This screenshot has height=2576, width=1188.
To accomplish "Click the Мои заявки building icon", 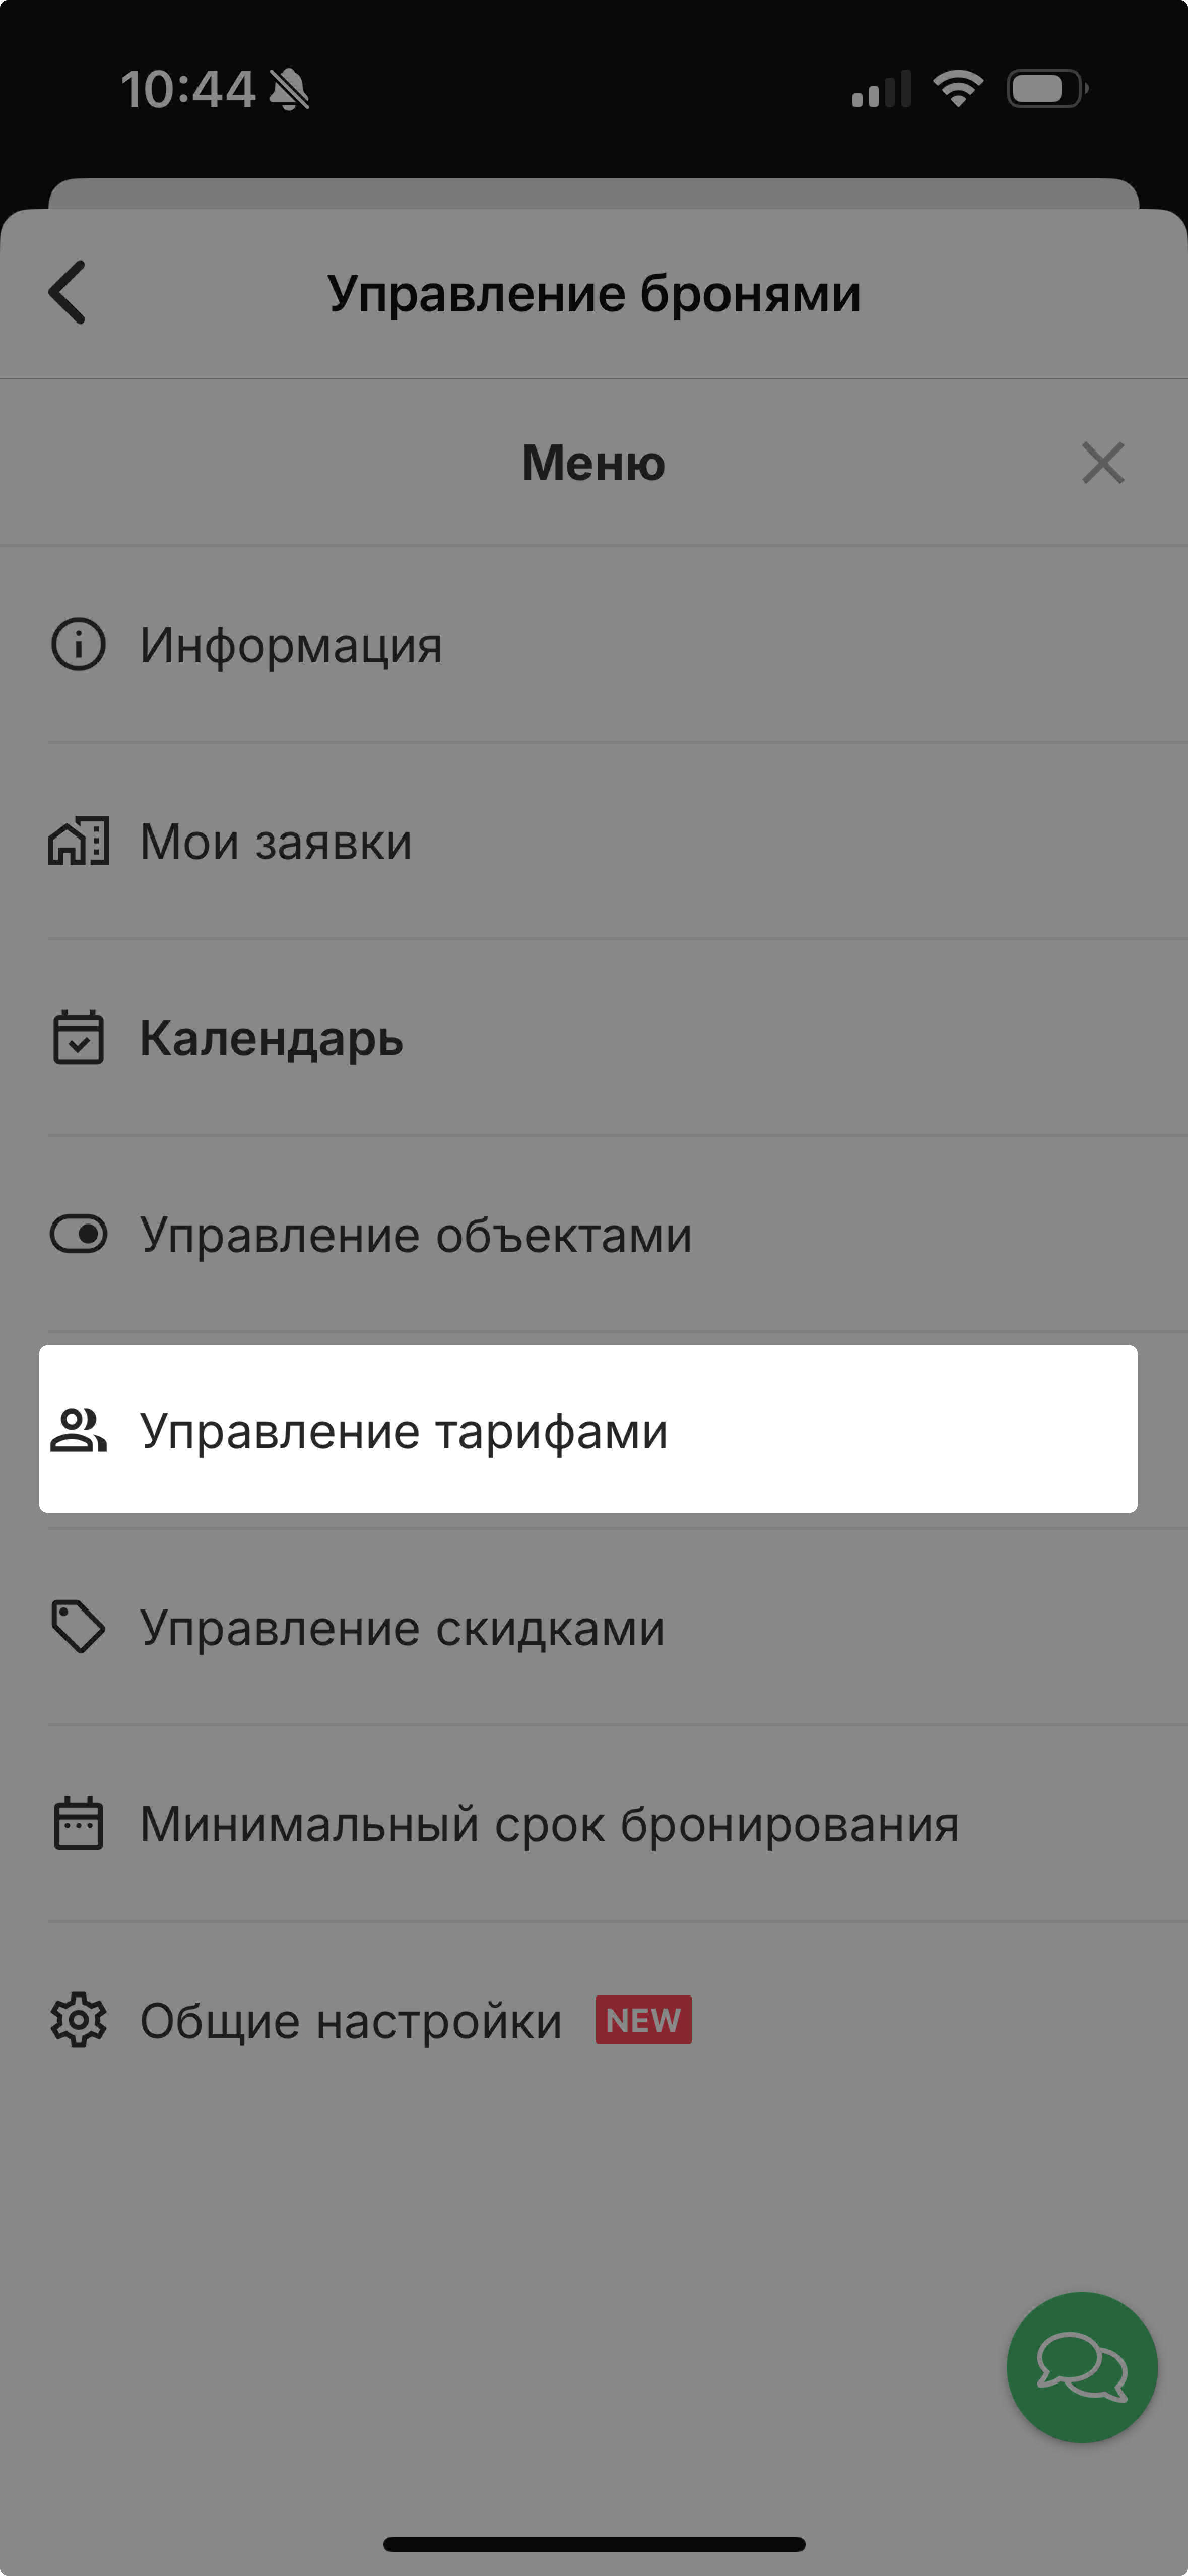I will (x=78, y=841).
